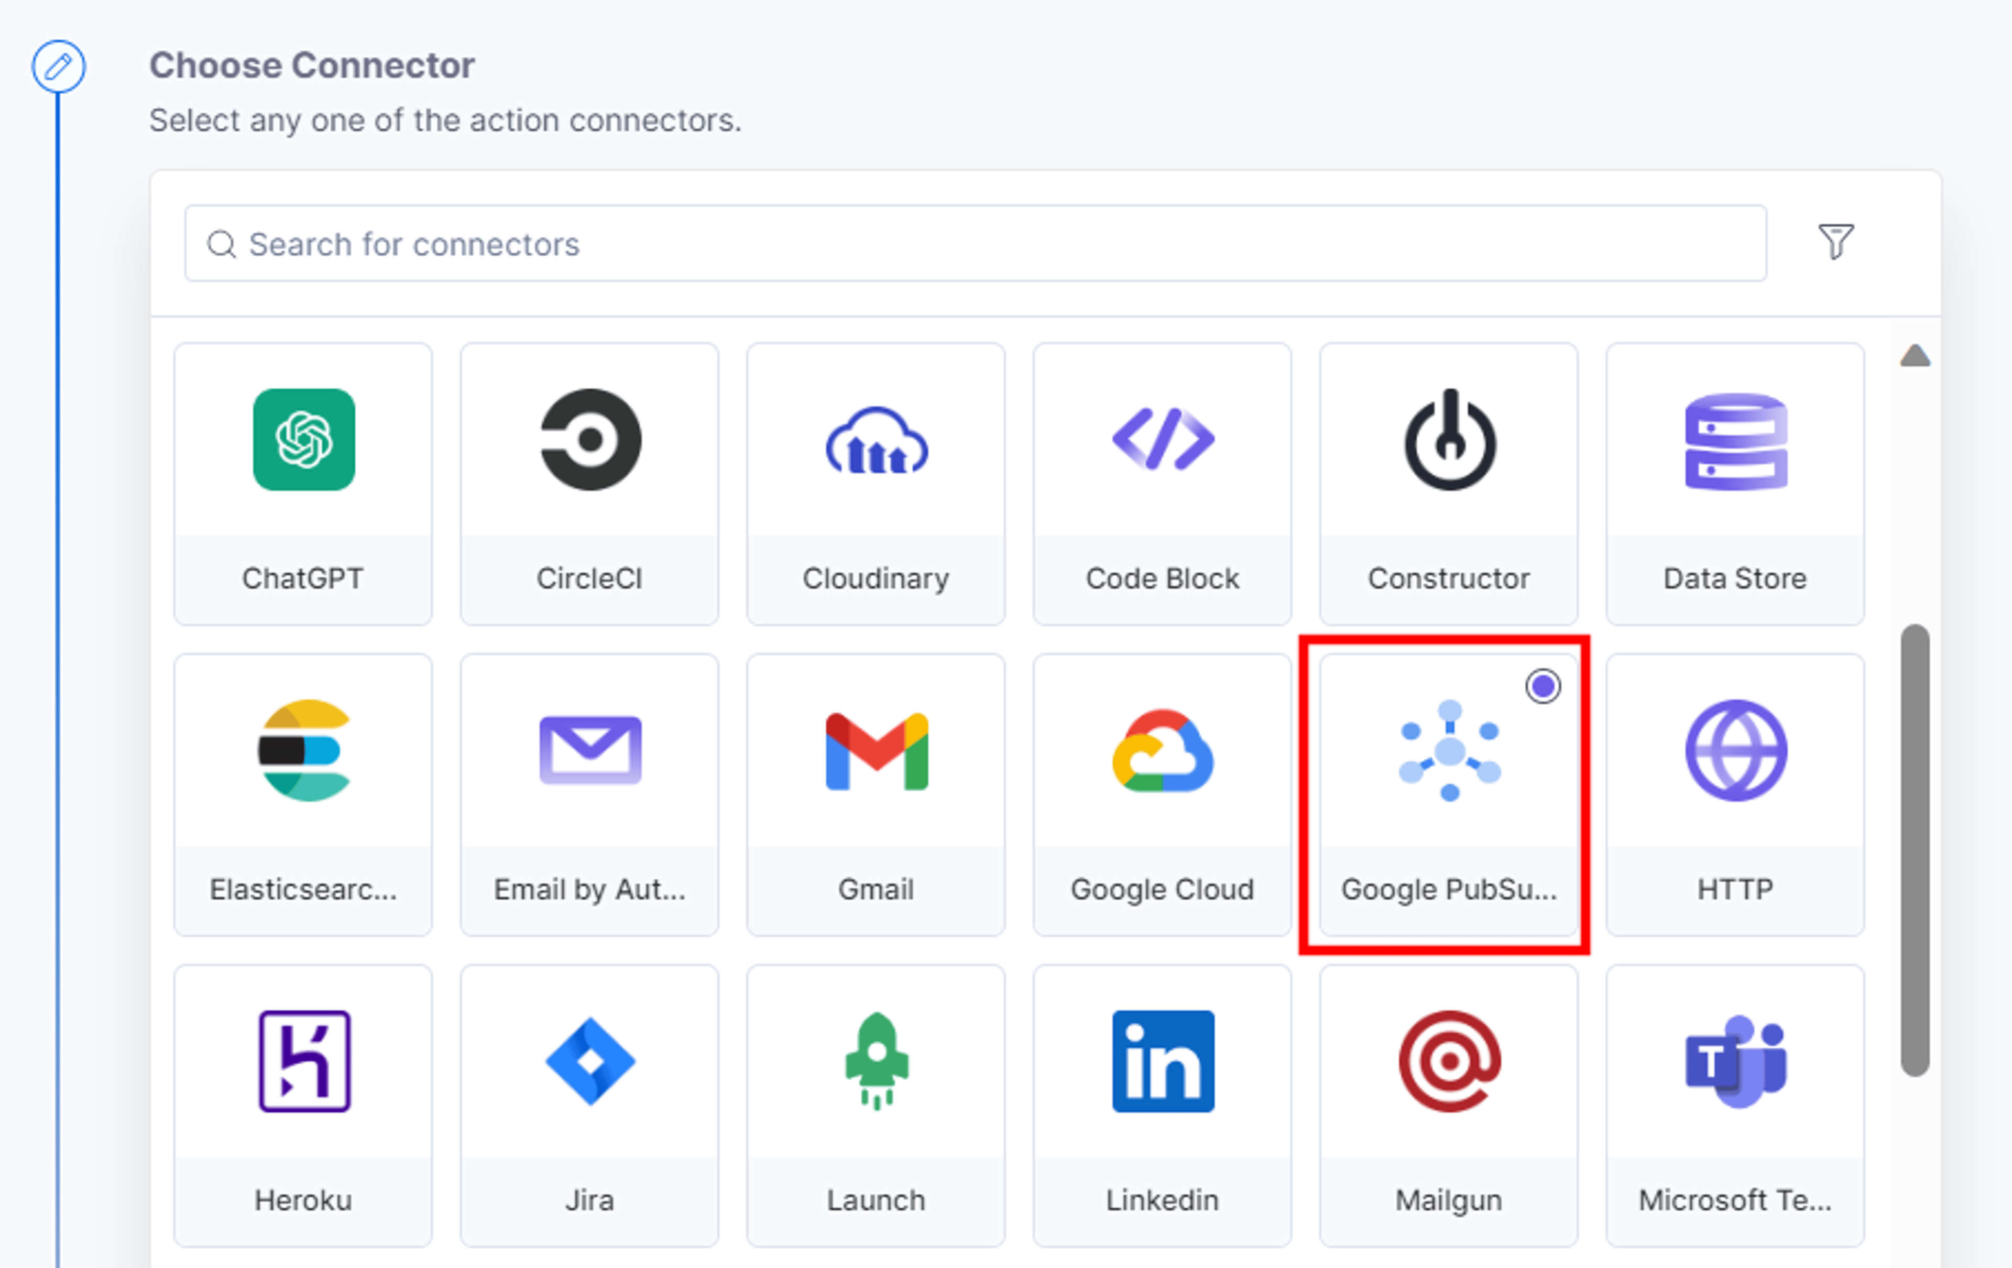Select the Data Store database icon
This screenshot has width=2012, height=1268.
1735,441
